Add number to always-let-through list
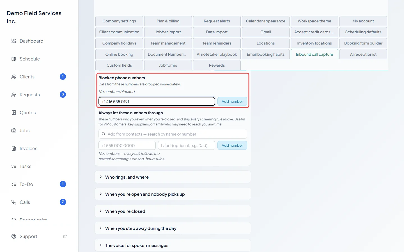Screen dimensions: 404x252 point(232,145)
